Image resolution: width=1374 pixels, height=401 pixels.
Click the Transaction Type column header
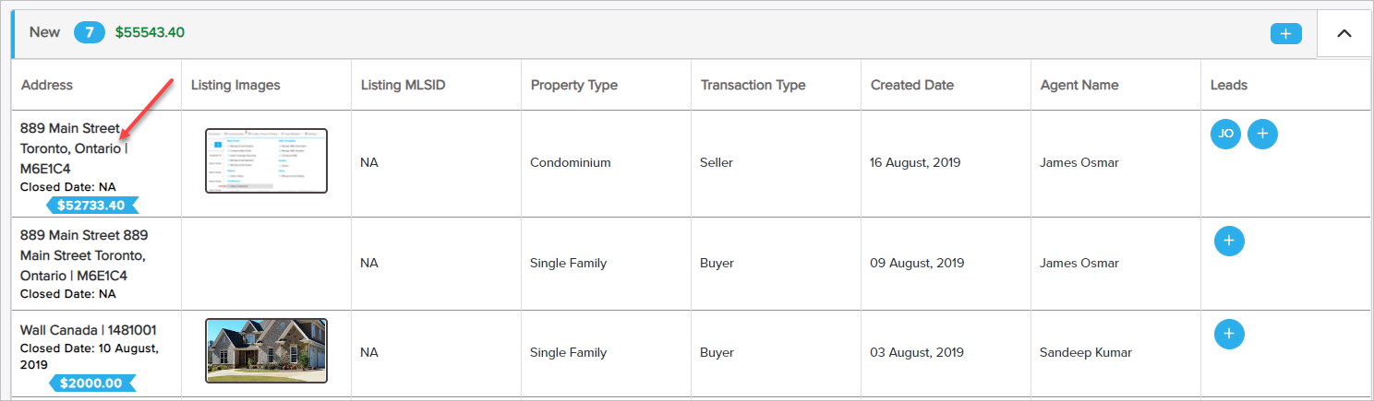click(753, 85)
